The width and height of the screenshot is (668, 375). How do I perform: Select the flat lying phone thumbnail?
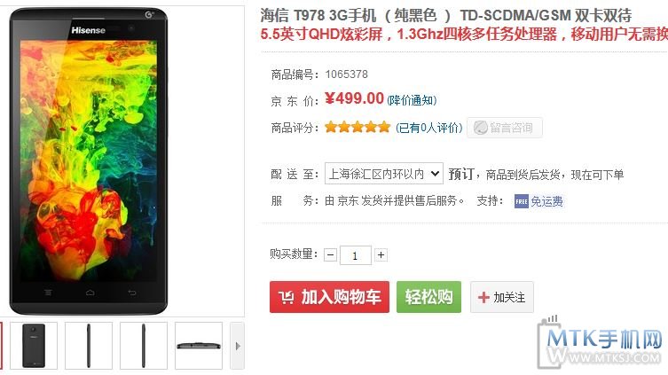tap(199, 346)
